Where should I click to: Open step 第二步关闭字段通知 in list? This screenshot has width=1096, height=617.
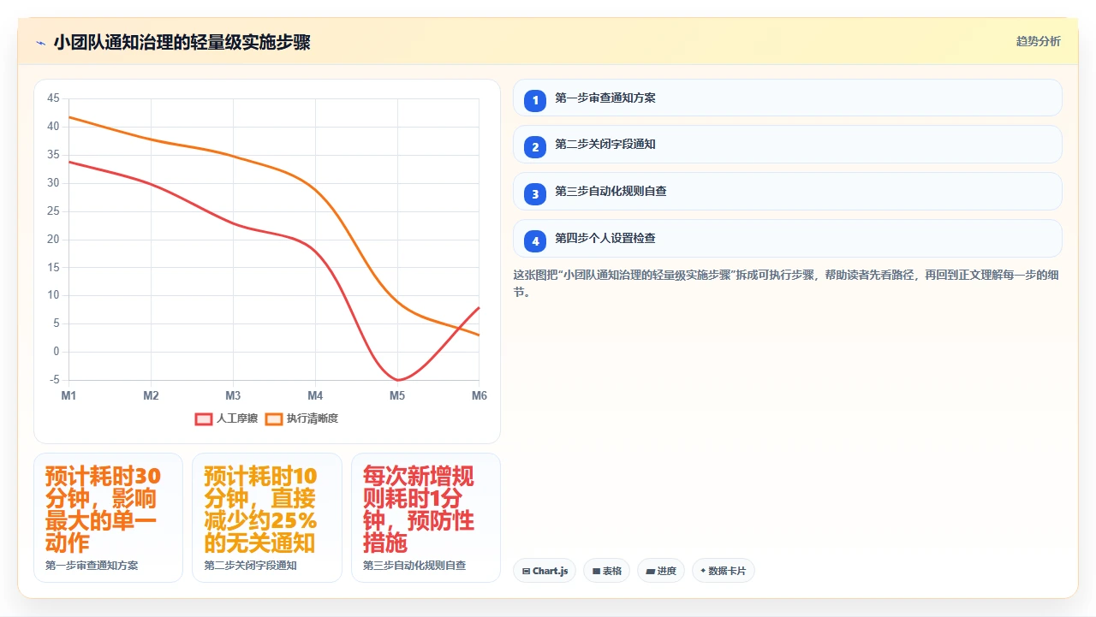(x=788, y=145)
